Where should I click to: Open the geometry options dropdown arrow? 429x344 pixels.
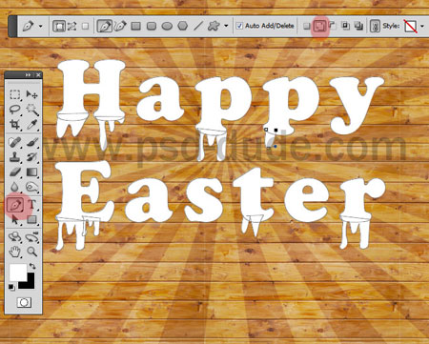click(x=226, y=26)
